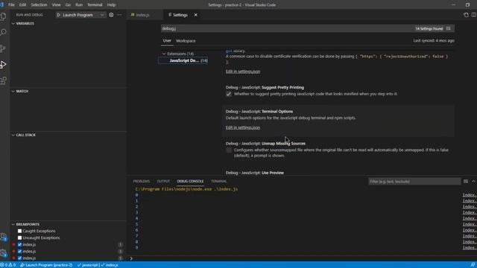Open the Terminal menu

coord(95,5)
